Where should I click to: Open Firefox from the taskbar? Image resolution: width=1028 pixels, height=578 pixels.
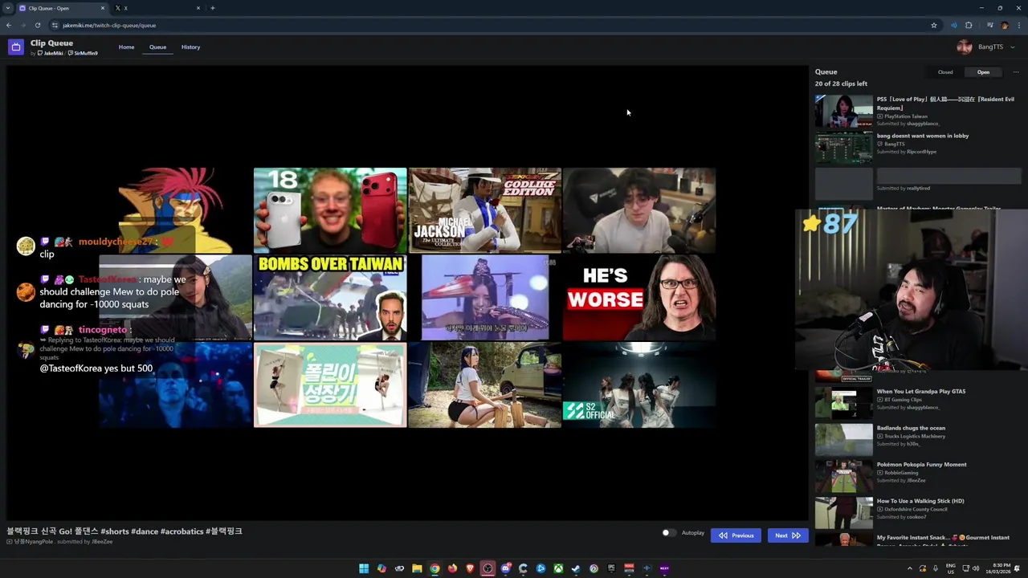(452, 568)
